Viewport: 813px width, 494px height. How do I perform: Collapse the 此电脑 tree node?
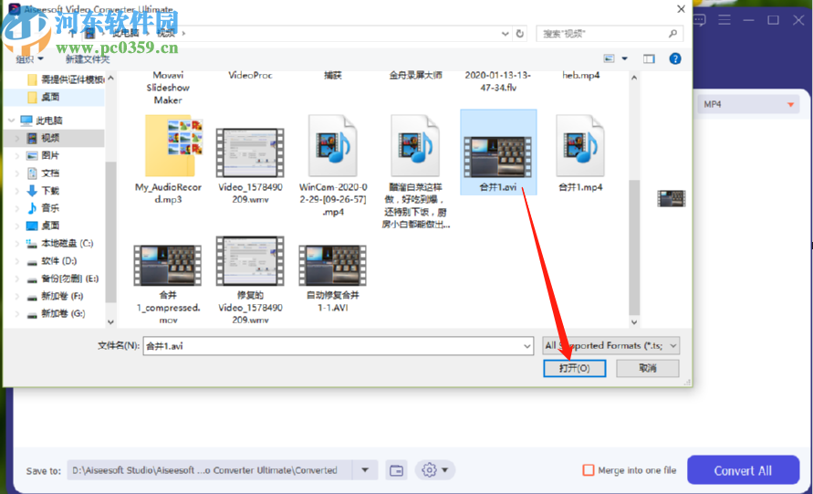point(12,121)
